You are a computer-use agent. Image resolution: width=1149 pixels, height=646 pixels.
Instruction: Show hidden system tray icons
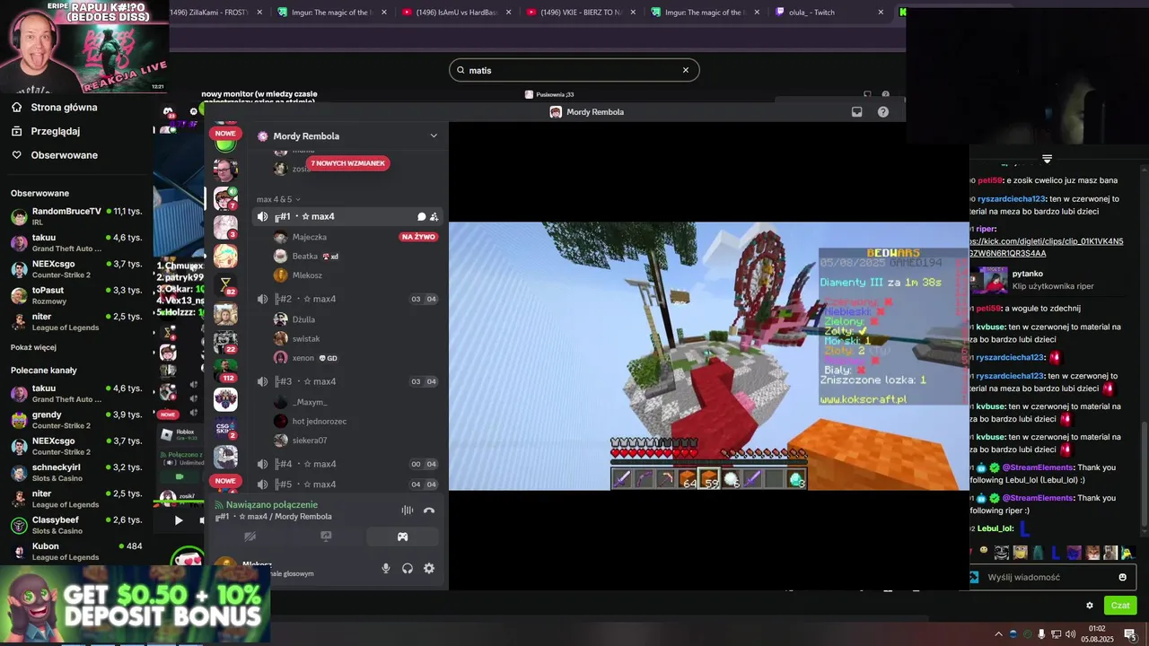coord(998,634)
